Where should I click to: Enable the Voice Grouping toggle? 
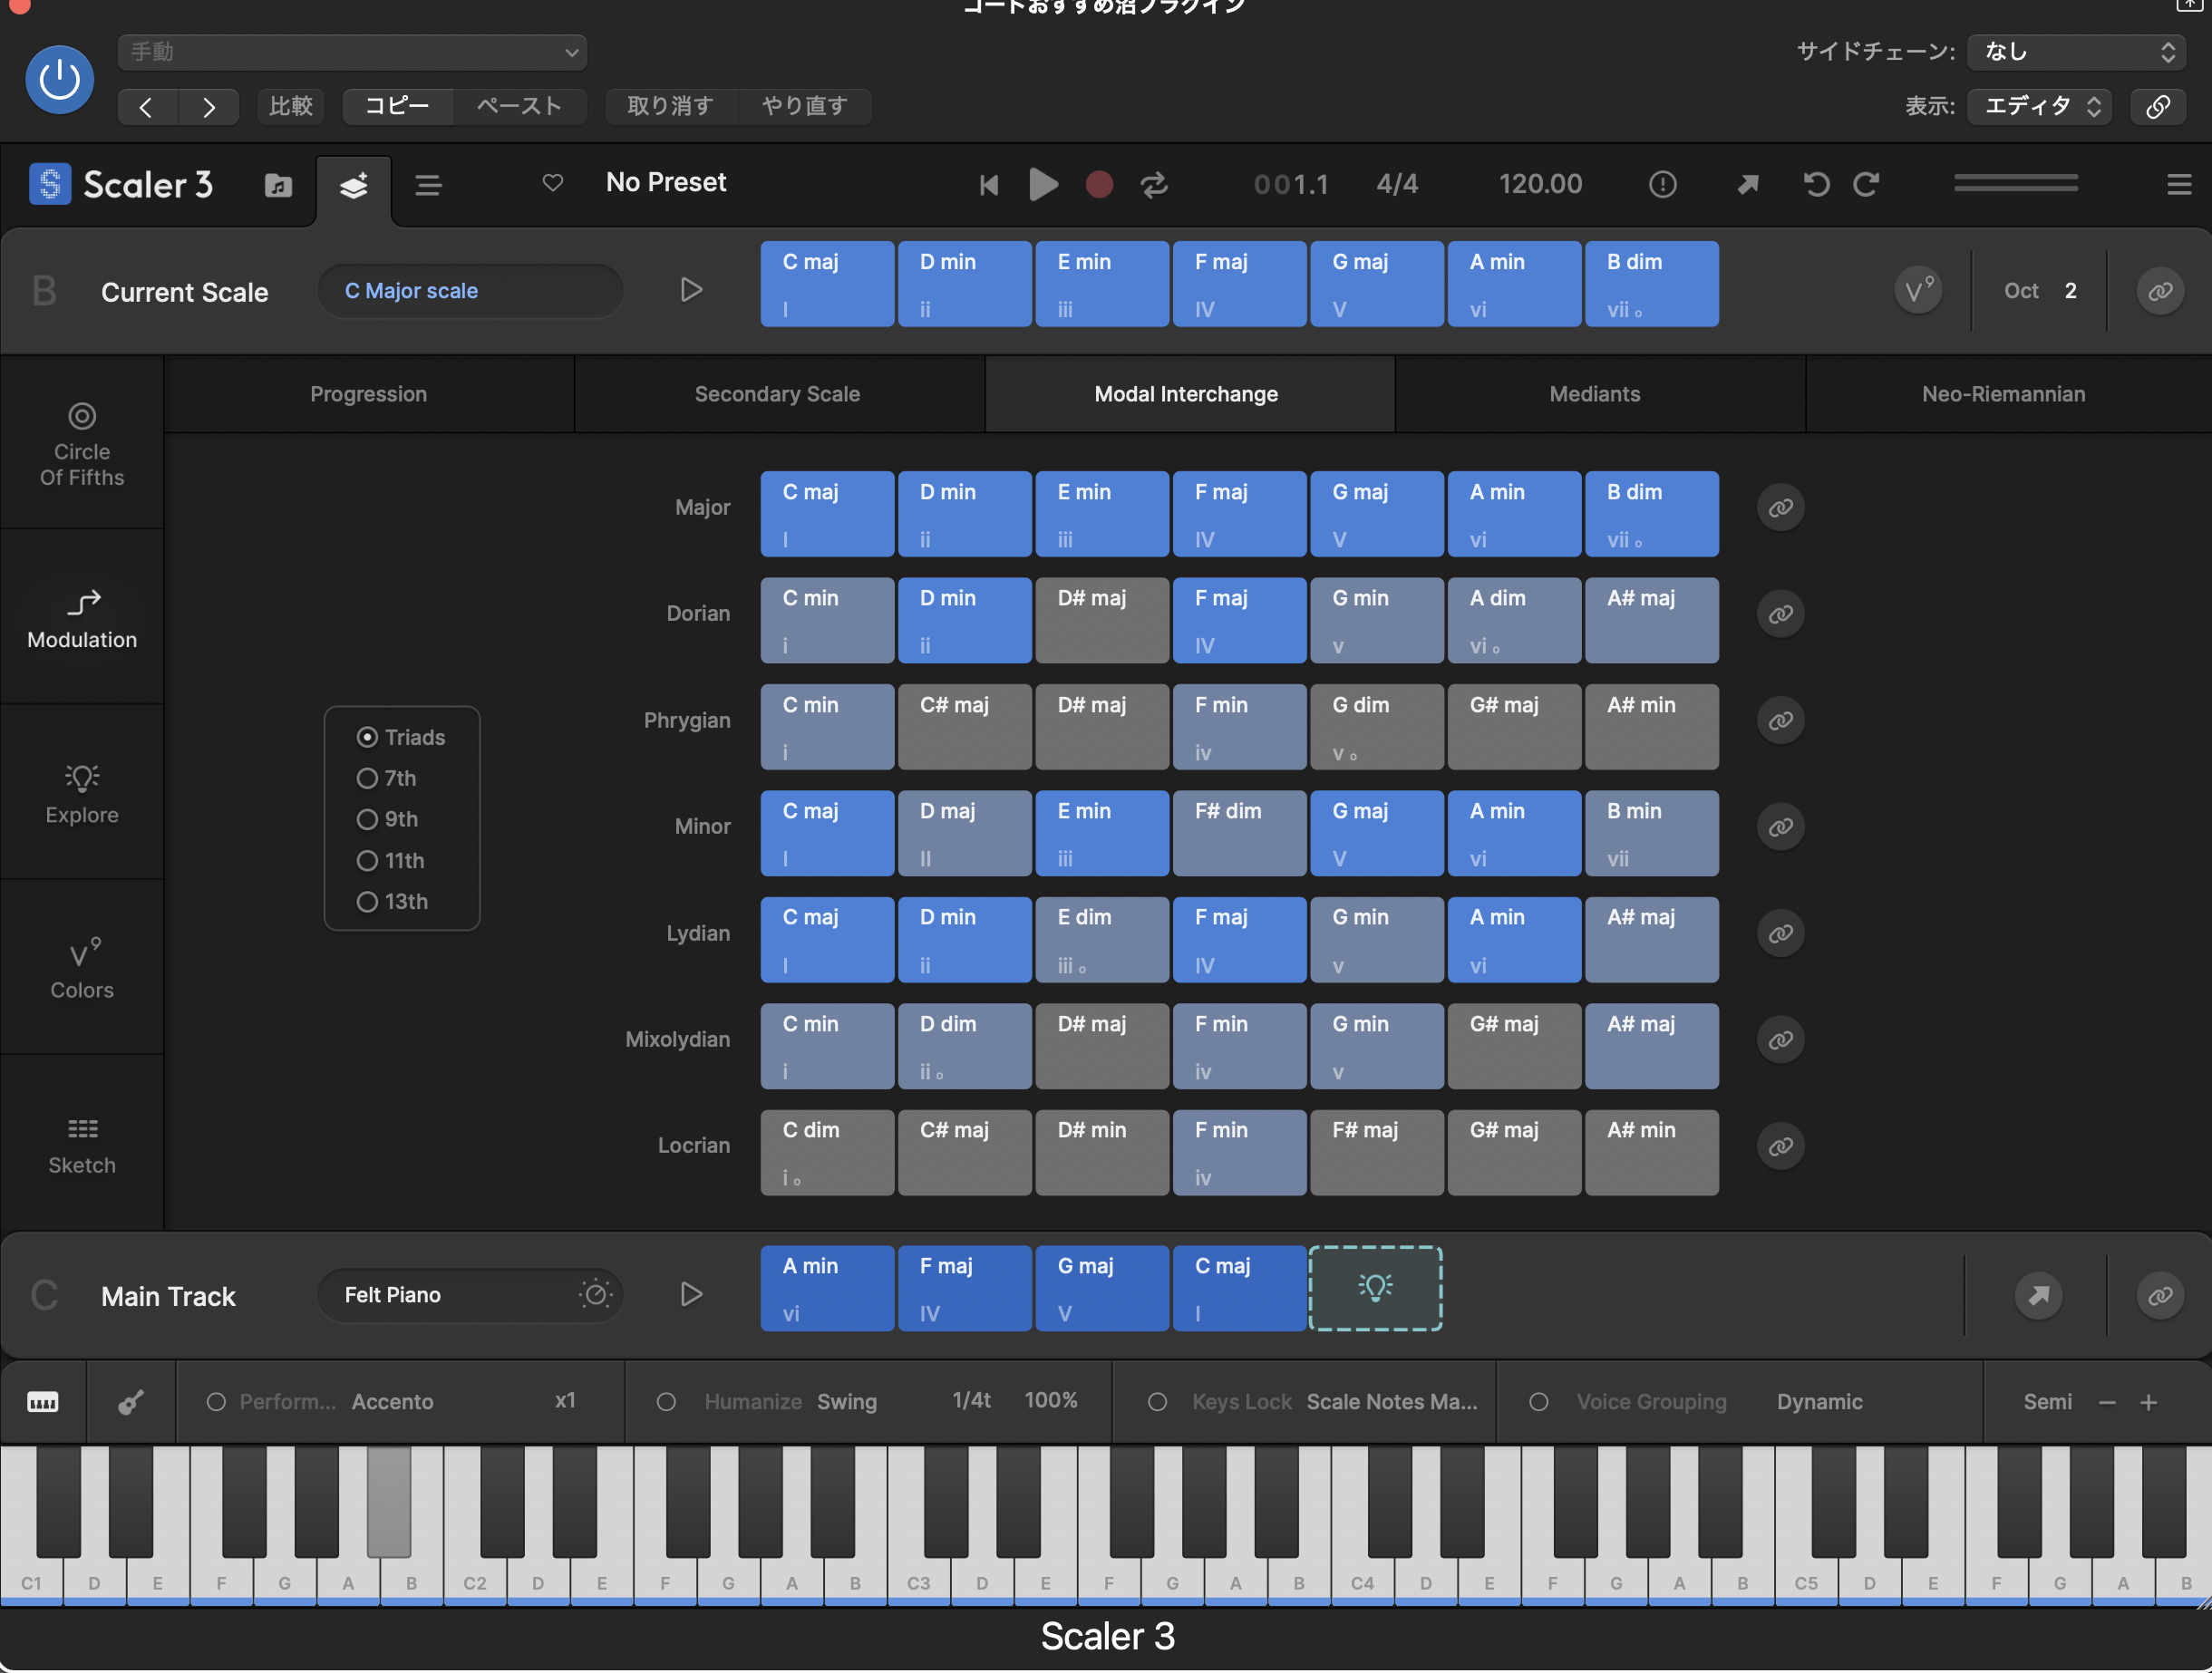(x=1539, y=1402)
